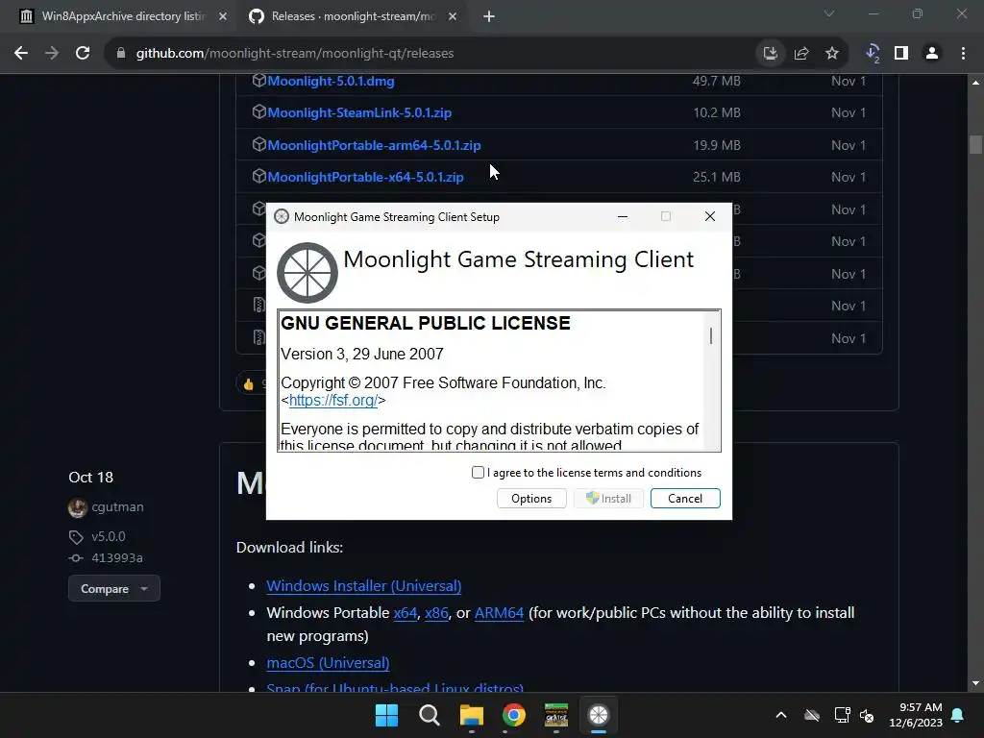Open Windows taskbar search
984x738 pixels.
point(430,715)
